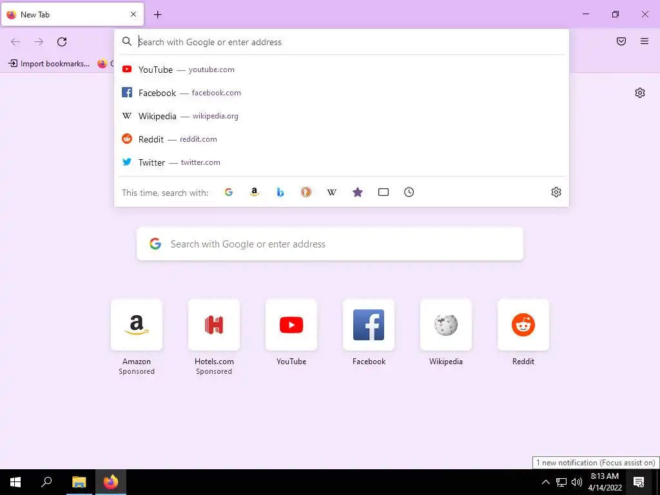This screenshot has width=660, height=495.
Task: Reload the page with the refresh icon
Action: [62, 42]
